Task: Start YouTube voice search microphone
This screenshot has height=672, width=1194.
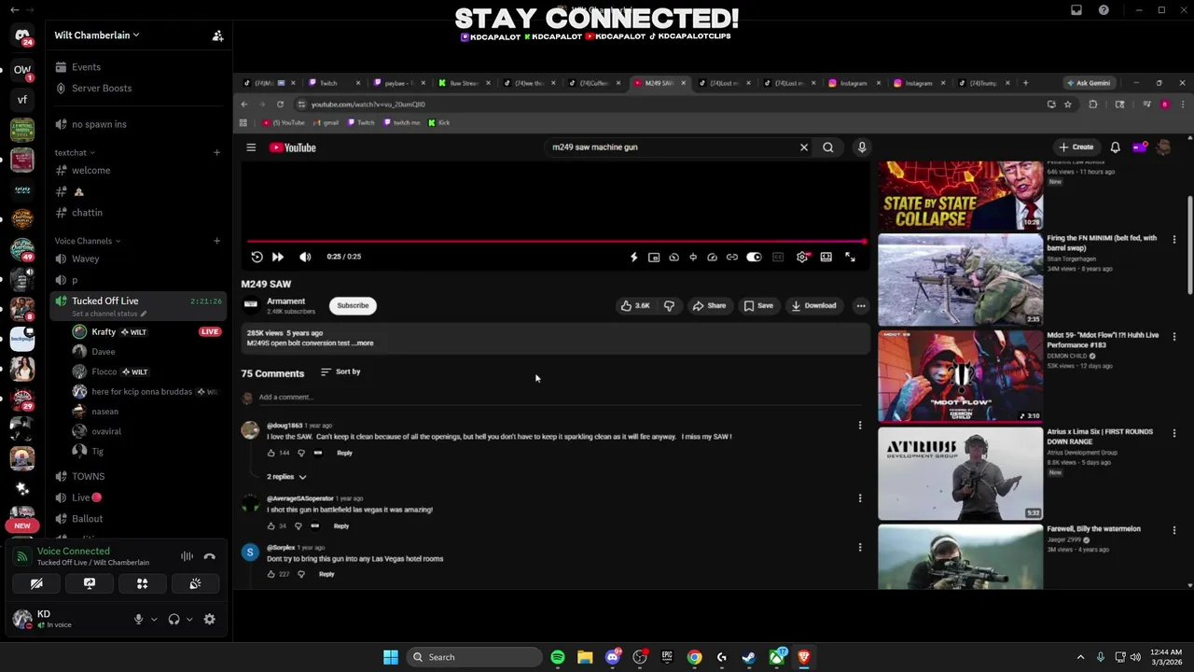Action: 862,147
